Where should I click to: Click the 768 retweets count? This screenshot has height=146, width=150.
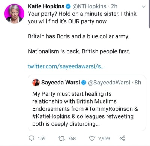point(72,138)
